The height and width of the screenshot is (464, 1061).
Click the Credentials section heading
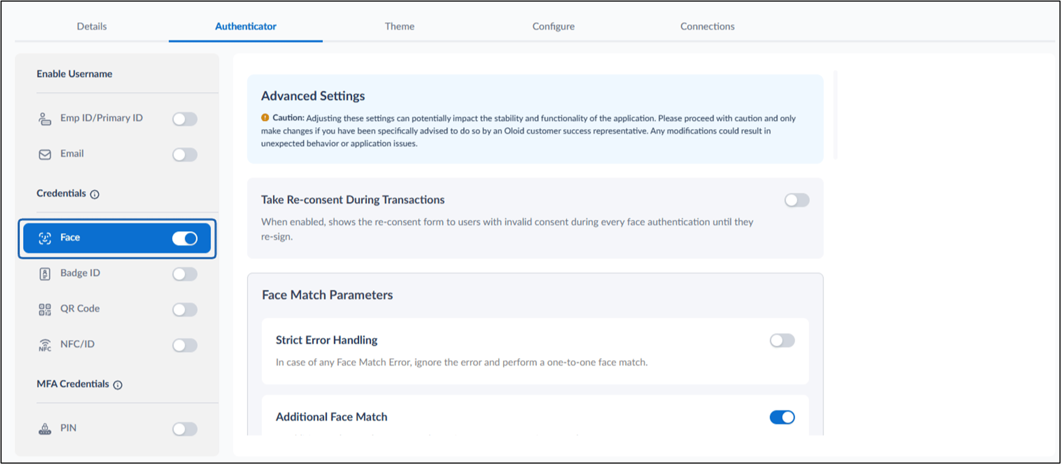coord(61,193)
